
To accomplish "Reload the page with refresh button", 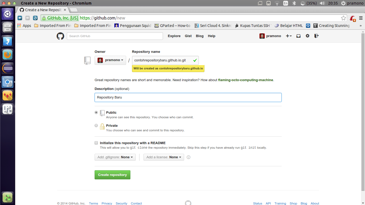I will (x=35, y=18).
